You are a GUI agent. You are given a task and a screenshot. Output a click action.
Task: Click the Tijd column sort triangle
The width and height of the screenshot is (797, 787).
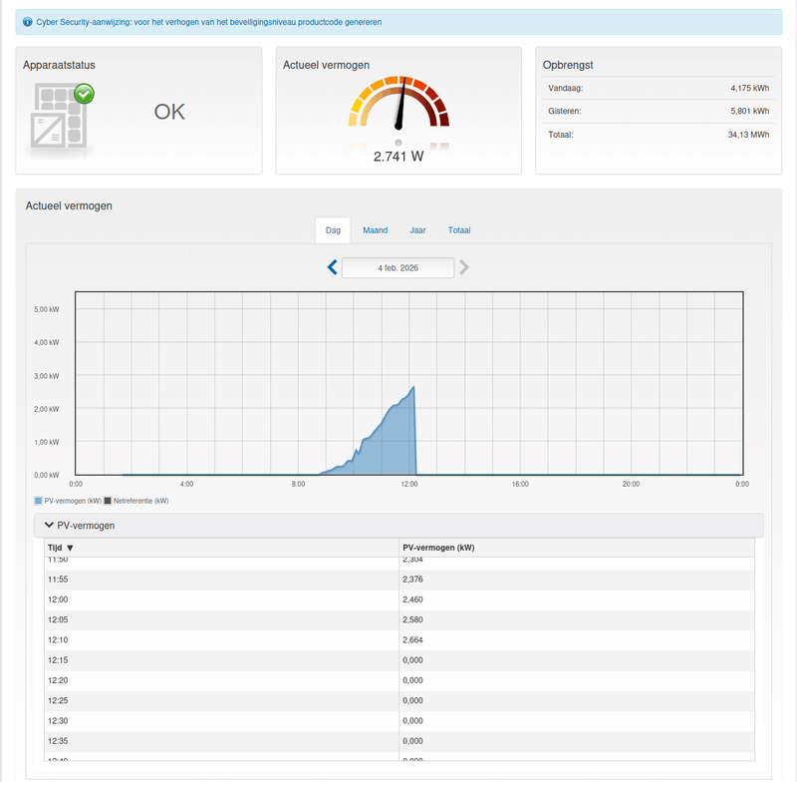point(70,547)
